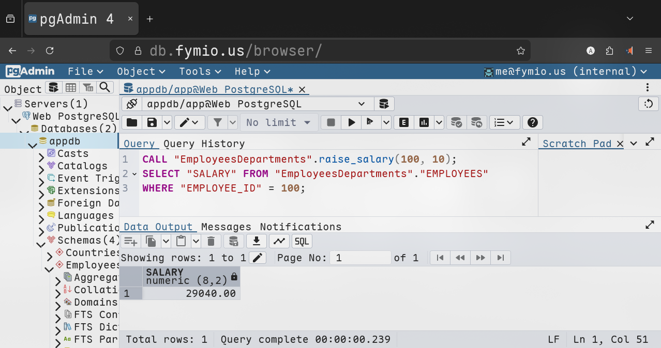Screen dimensions: 661x348
Task: Download results with the save-to-file icon
Action: pyautogui.click(x=256, y=241)
